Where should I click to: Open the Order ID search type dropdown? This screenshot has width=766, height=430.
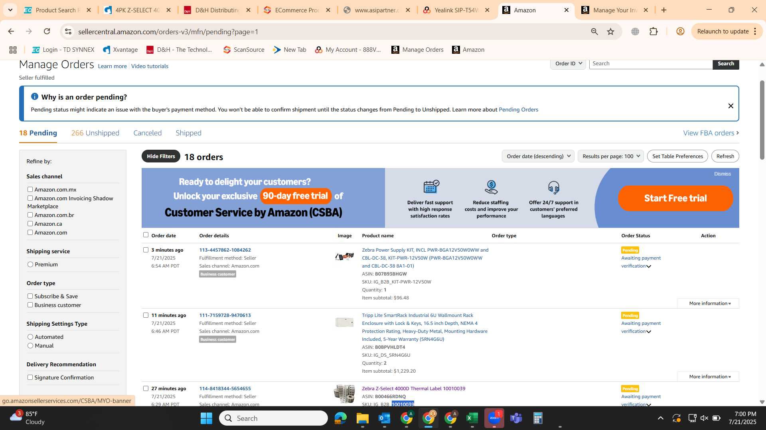[568, 64]
